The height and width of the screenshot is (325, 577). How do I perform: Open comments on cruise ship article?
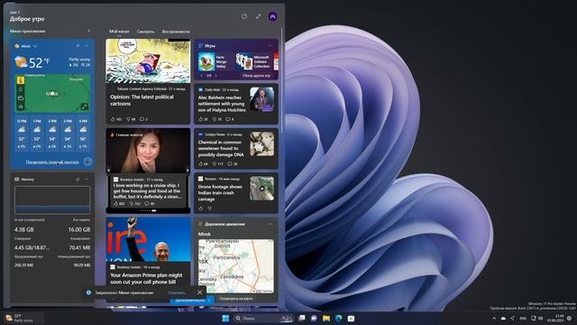tap(150, 203)
